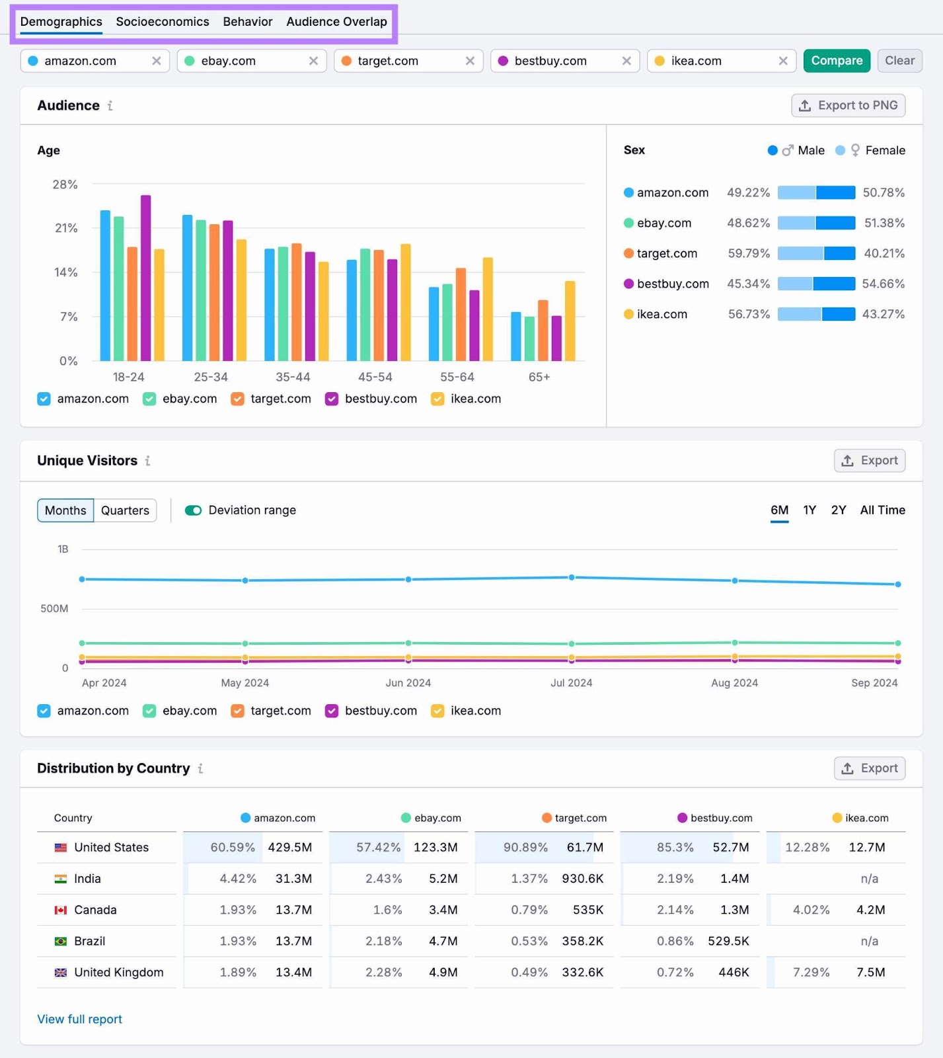Open info tooltip beside Unique Visitors
This screenshot has width=943, height=1058.
pos(148,461)
